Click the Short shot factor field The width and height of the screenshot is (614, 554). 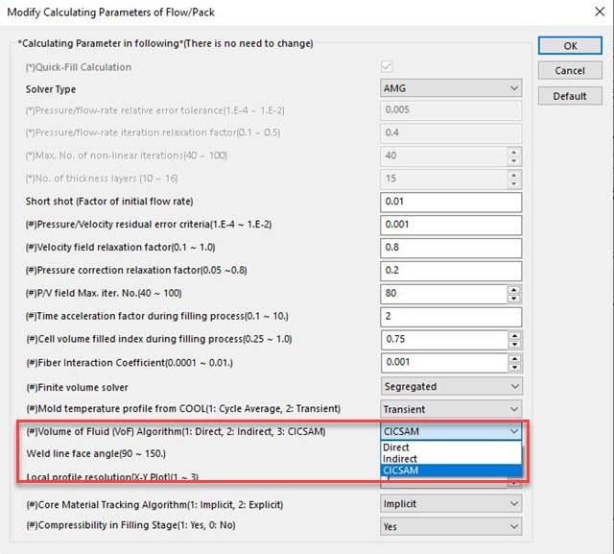point(451,202)
